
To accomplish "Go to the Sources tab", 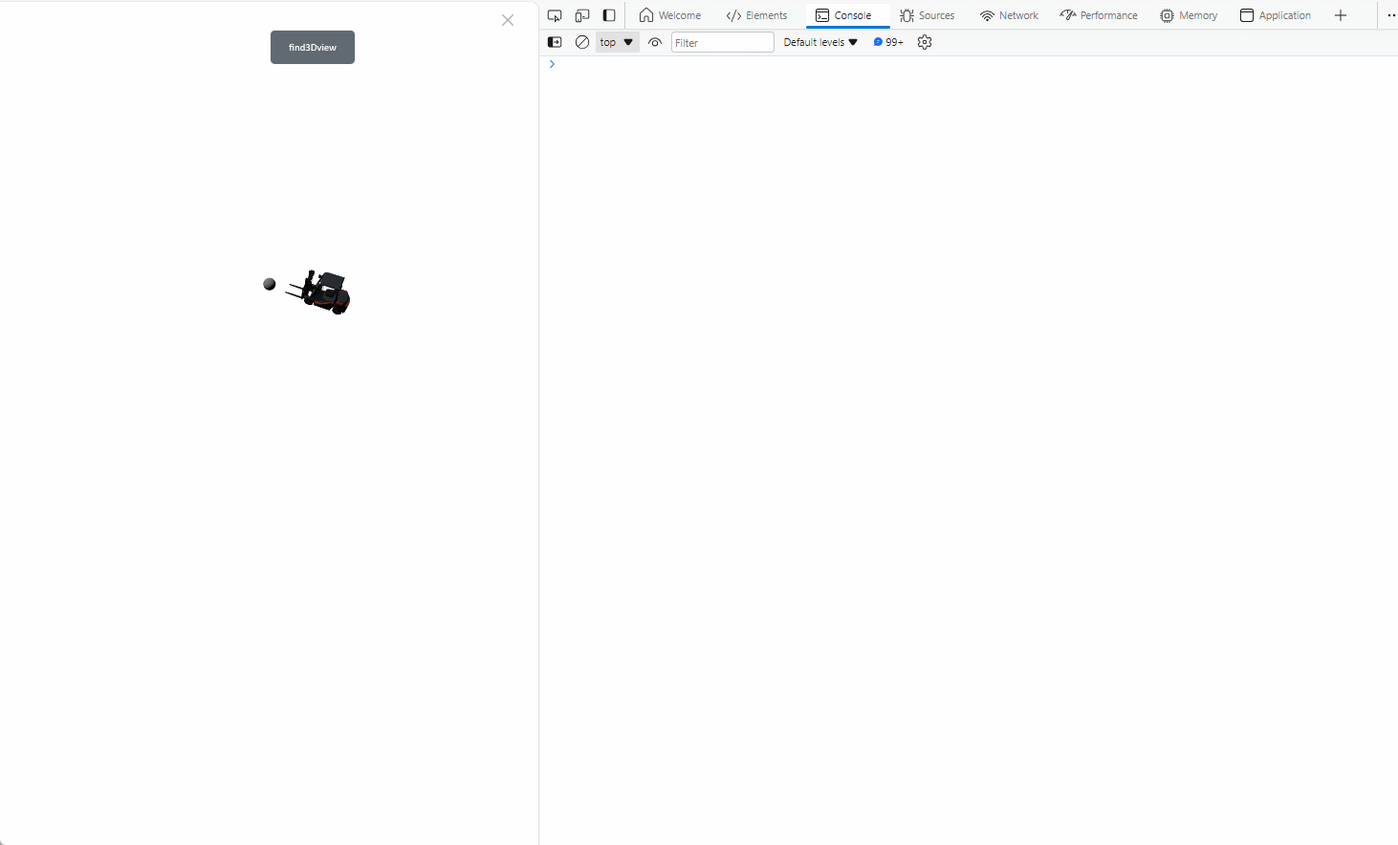I will coord(927,15).
